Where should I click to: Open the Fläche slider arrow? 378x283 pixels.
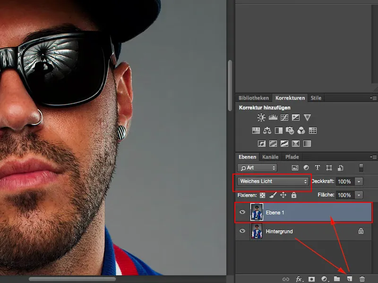(359, 195)
